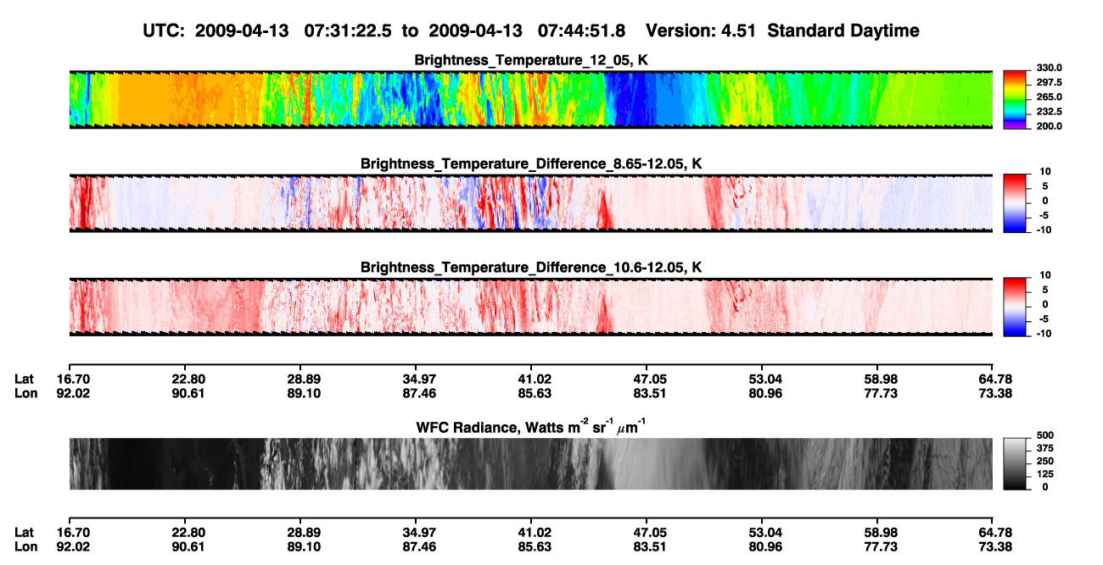Click latitude 41.02 under the 10.6-12.05 strip
The height and width of the screenshot is (565, 1103).
pos(531,379)
